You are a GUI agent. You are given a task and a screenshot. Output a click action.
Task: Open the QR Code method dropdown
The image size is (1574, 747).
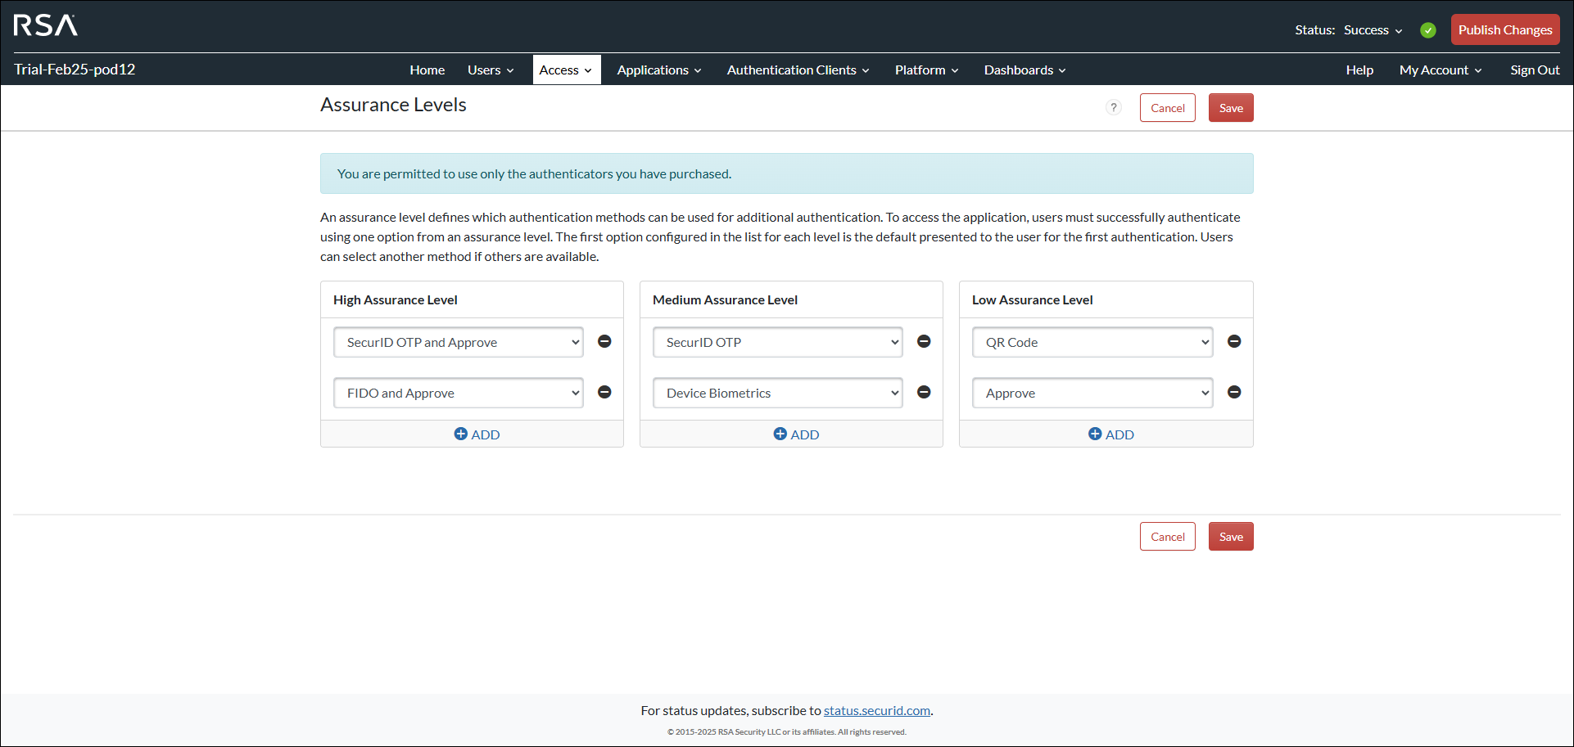(1092, 342)
